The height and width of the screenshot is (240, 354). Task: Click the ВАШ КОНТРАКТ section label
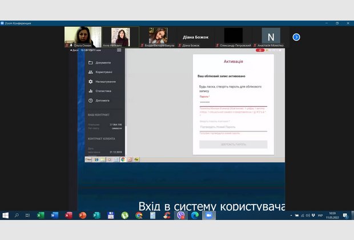[99, 115]
